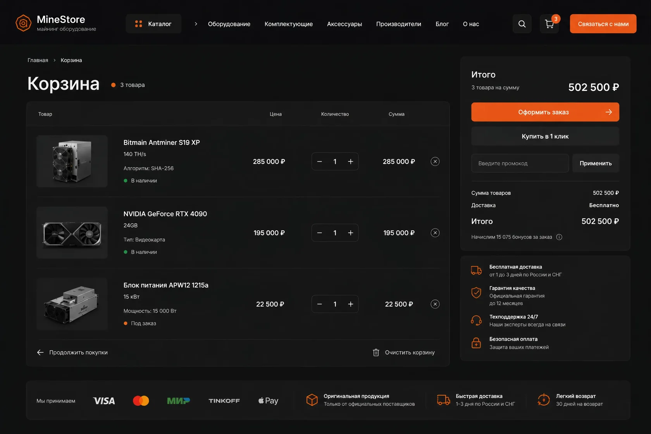The height and width of the screenshot is (434, 651).
Task: Click the Apple Pay logo
Action: point(268,401)
